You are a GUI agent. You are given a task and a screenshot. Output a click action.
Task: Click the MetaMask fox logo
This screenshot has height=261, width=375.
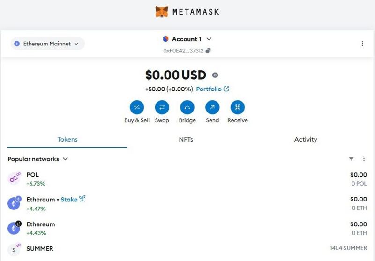point(162,12)
